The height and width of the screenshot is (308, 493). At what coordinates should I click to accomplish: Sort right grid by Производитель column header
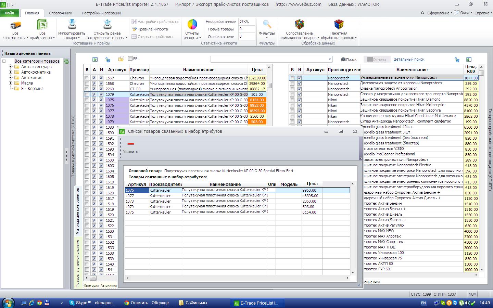click(x=344, y=69)
